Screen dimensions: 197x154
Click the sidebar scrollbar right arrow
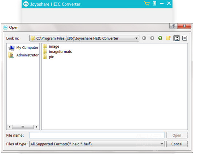[37, 127]
